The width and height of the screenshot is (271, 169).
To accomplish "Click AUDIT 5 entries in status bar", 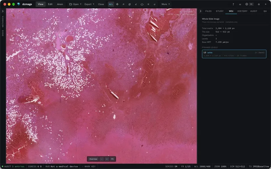I will tap(13, 166).
